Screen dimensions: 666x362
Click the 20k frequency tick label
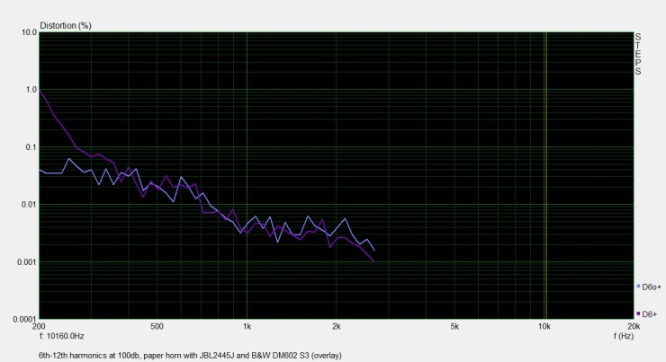(x=634, y=326)
